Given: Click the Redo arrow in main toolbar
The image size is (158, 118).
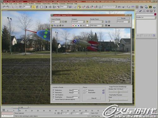Looking at the screenshot, I should [x=8, y=7].
